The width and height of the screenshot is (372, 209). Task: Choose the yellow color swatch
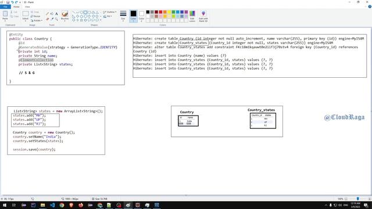pyautogui.click(x=169, y=12)
